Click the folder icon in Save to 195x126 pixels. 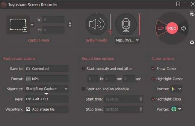(28, 69)
